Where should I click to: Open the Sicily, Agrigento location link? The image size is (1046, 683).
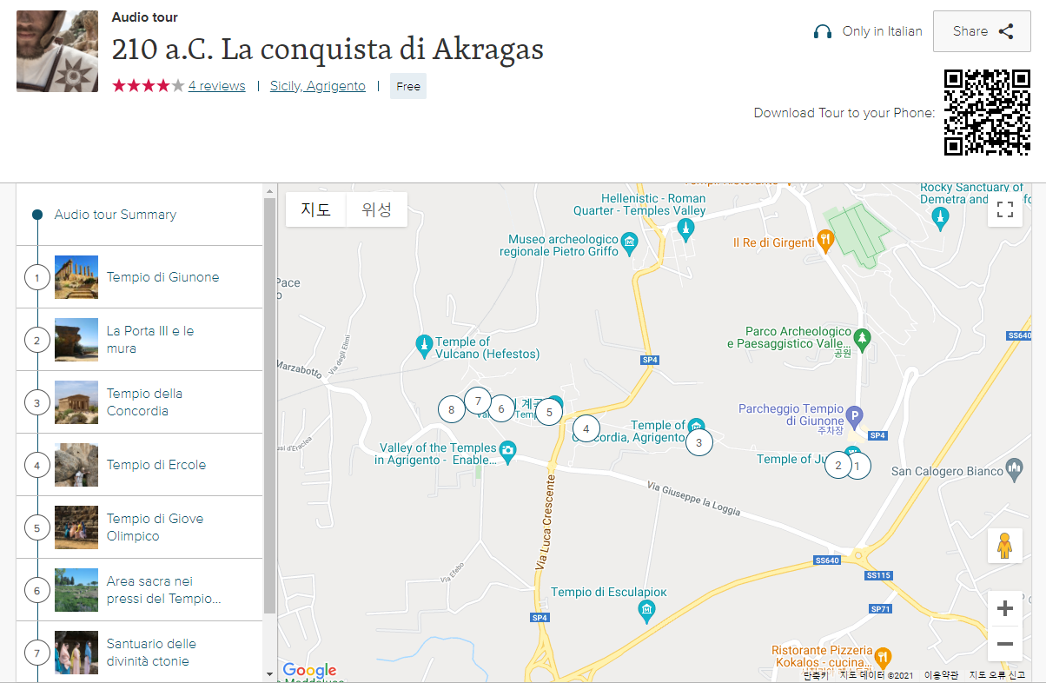(318, 86)
